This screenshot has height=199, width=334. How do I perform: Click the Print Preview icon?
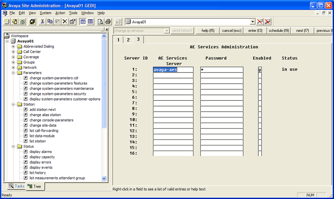pyautogui.click(x=101, y=22)
